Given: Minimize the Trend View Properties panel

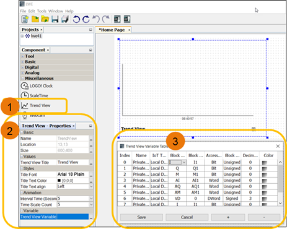Looking at the screenshot, I should point(91,126).
